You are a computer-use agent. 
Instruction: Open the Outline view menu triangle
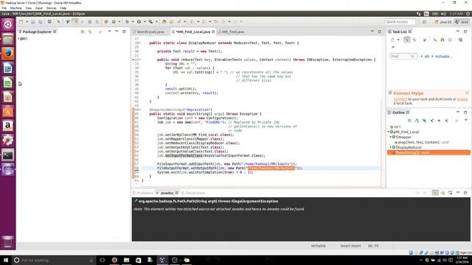coord(465,120)
